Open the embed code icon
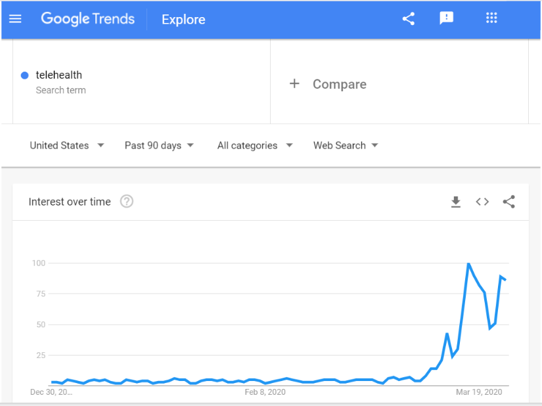This screenshot has width=542, height=406. point(482,202)
